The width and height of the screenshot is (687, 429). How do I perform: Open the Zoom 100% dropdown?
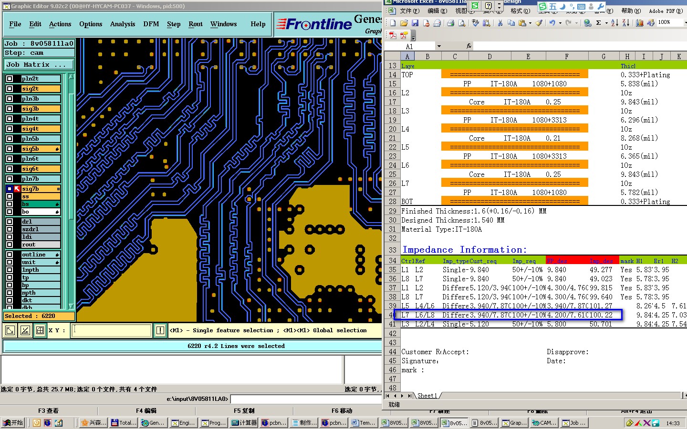(x=685, y=23)
